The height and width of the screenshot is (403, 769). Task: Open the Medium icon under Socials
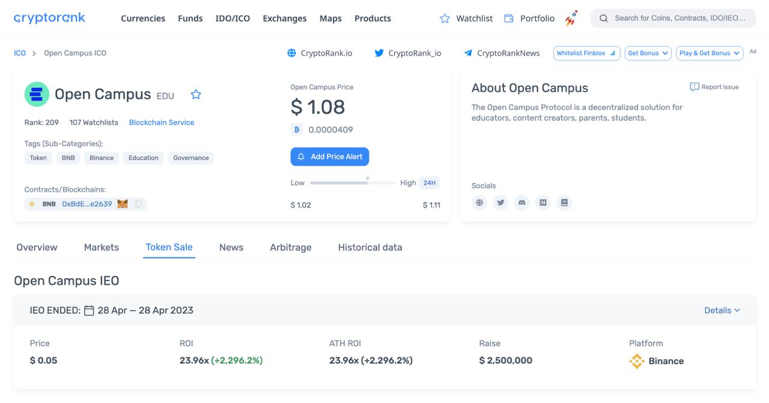point(543,203)
